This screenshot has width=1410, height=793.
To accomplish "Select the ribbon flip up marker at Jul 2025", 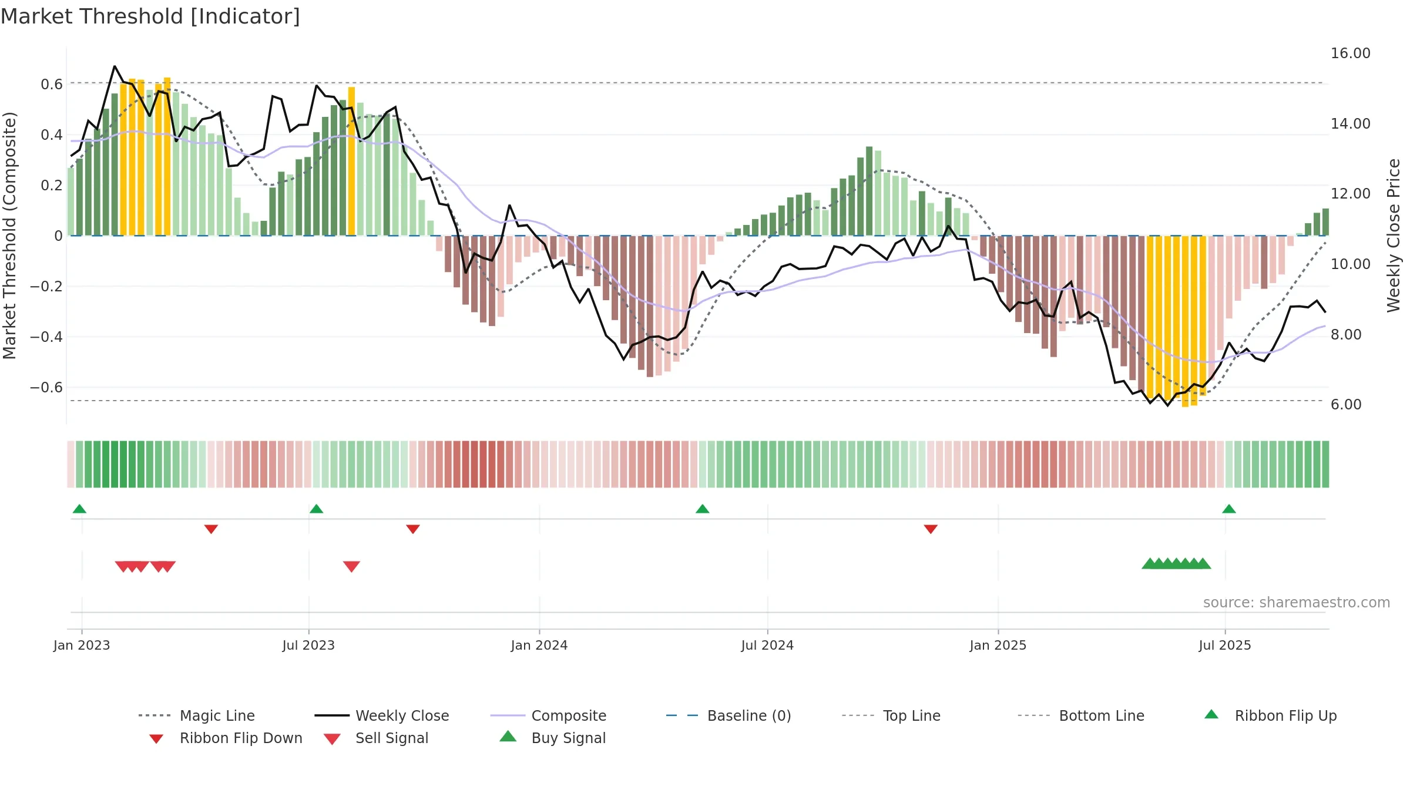I will [x=1229, y=509].
